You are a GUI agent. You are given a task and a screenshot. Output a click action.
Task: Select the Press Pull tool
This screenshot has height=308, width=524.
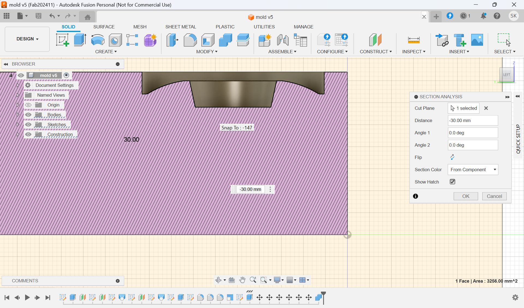pyautogui.click(x=172, y=40)
